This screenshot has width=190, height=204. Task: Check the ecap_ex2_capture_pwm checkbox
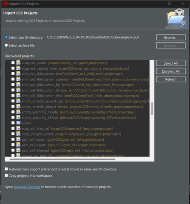(13, 68)
